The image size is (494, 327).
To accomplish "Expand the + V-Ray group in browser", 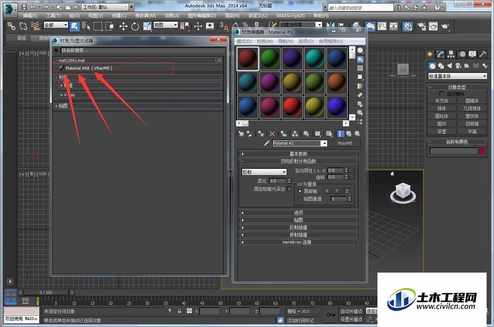I will pyautogui.click(x=140, y=94).
